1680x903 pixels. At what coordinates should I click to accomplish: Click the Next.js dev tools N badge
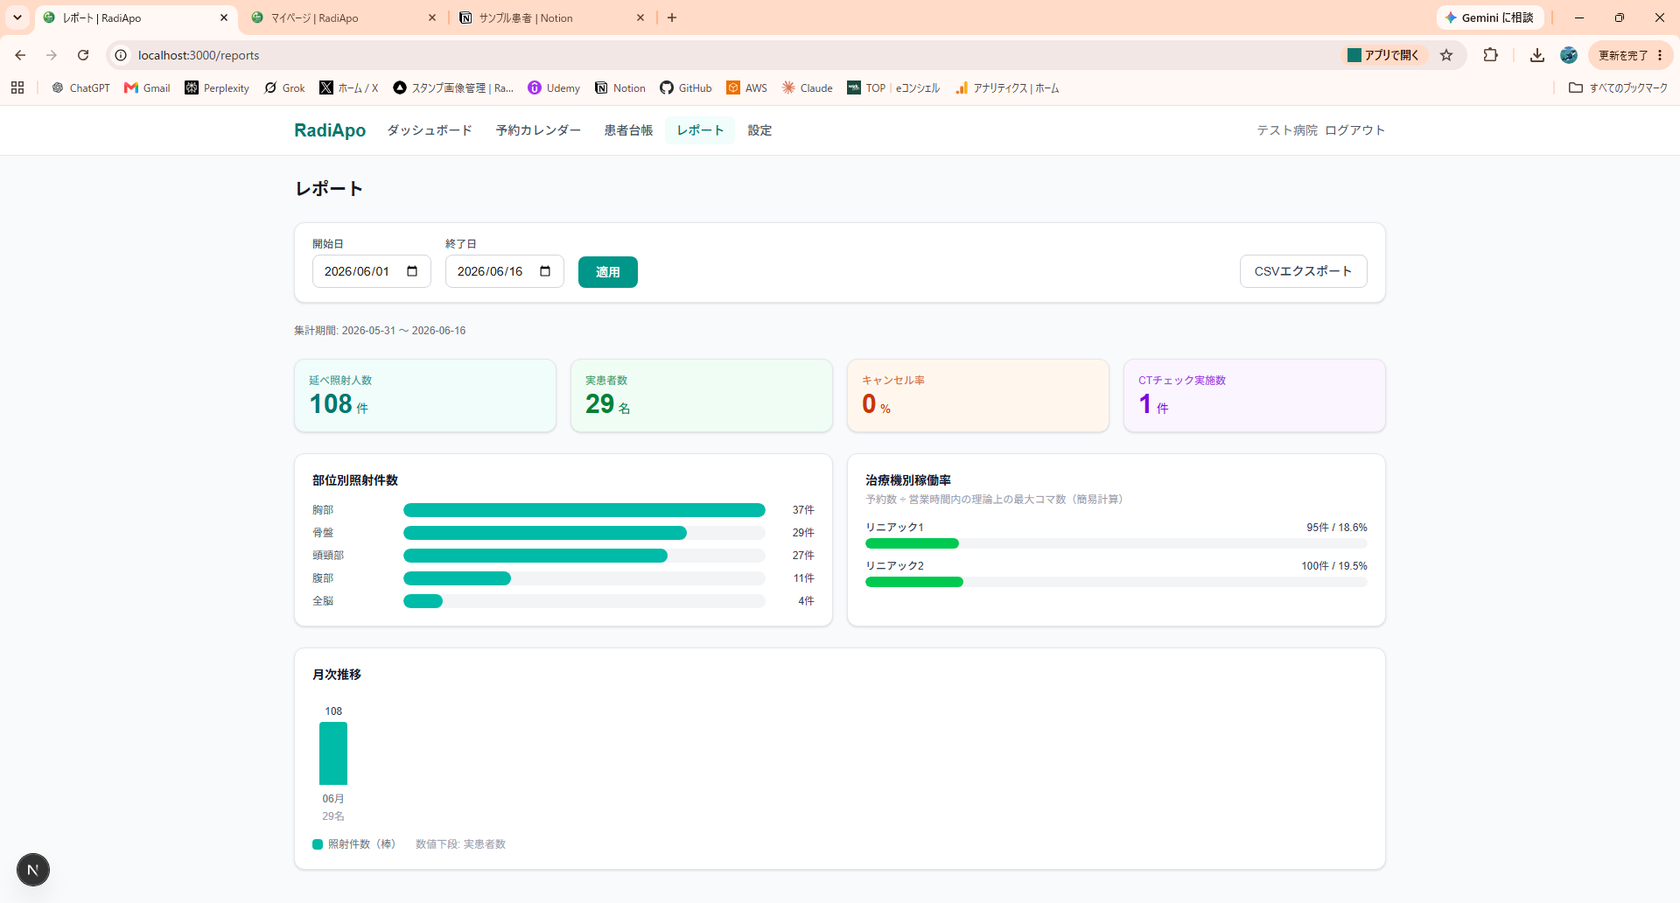33,870
